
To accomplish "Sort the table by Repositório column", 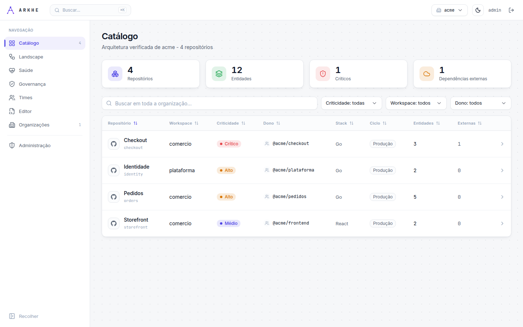I will (x=123, y=123).
